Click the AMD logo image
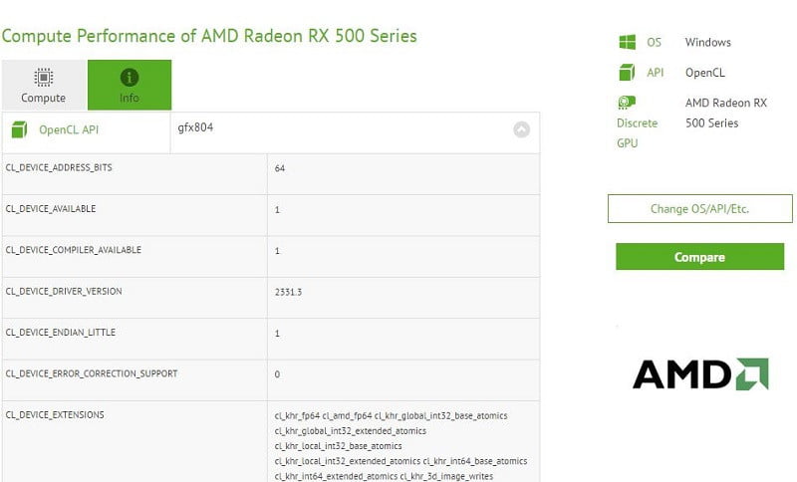Image resolution: width=797 pixels, height=482 pixels. click(x=699, y=373)
